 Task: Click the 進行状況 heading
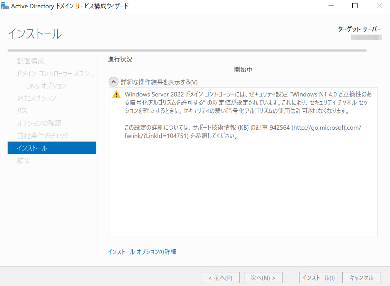(120, 59)
